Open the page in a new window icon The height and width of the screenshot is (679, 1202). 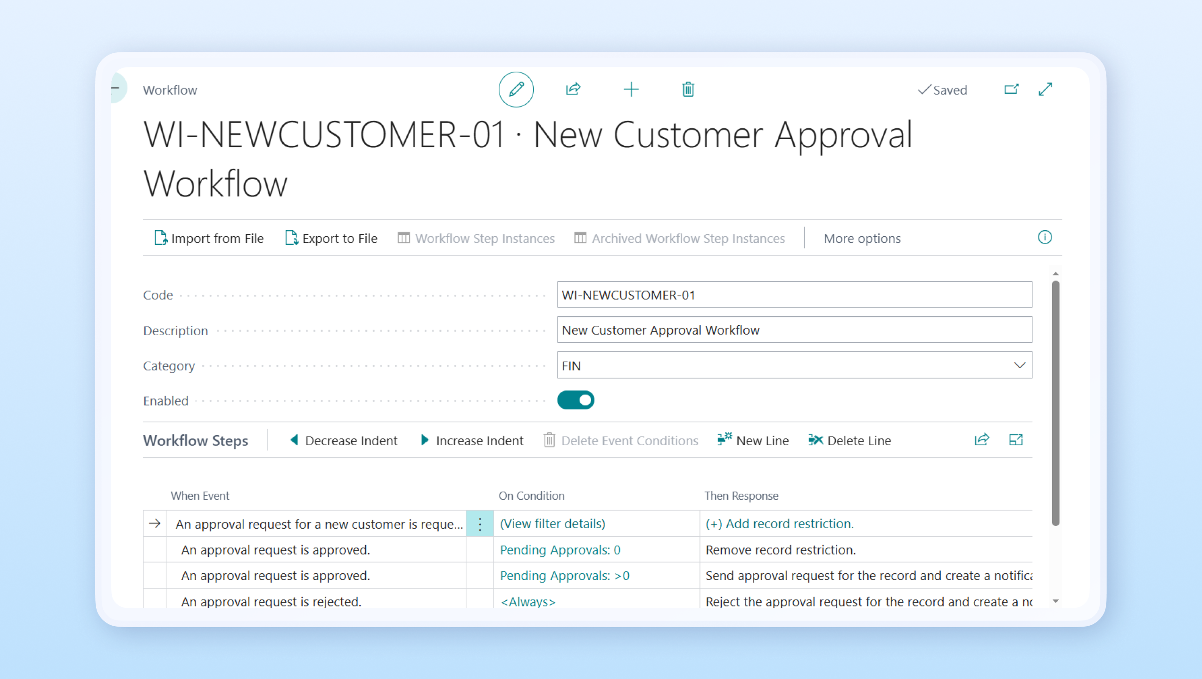[1012, 90]
